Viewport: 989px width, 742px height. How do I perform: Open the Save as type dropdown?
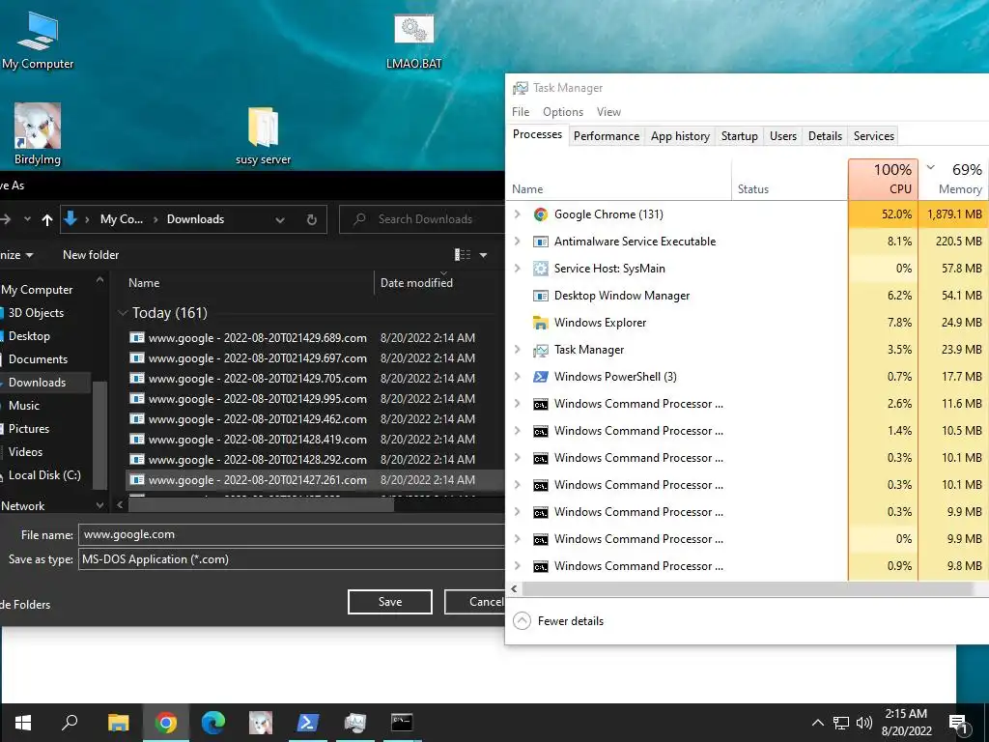coord(292,559)
